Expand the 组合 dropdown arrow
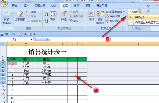 [x=139, y=12]
